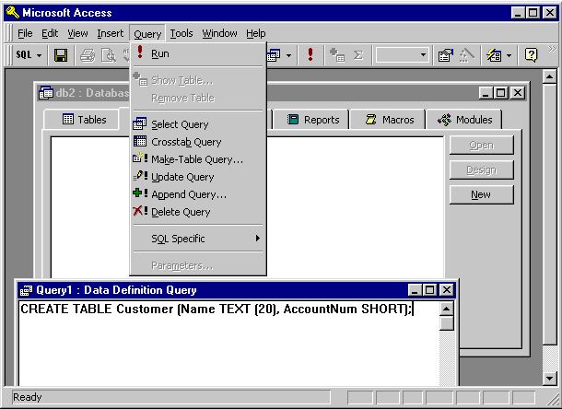Click the New button in database window

(x=481, y=194)
